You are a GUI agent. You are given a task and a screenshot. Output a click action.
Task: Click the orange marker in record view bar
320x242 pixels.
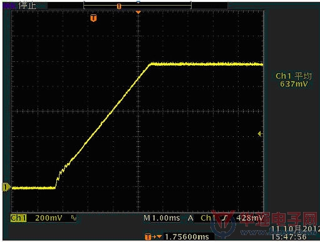click(x=119, y=6)
